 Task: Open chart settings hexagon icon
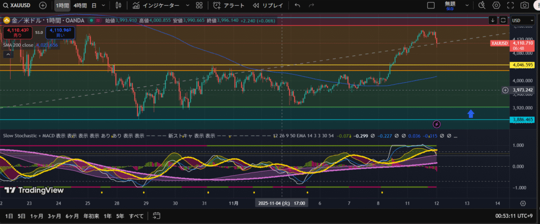pos(496,6)
